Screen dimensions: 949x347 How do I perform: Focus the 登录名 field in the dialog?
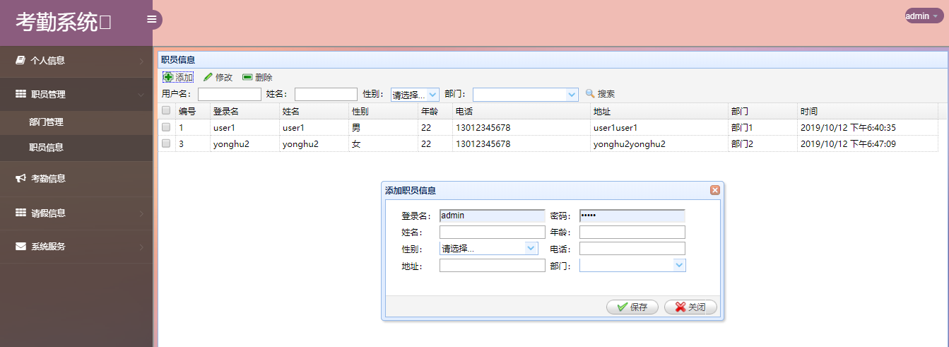(x=493, y=216)
